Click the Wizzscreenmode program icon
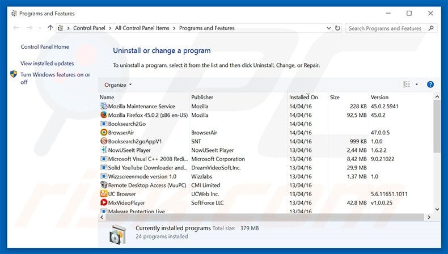 click(104, 176)
